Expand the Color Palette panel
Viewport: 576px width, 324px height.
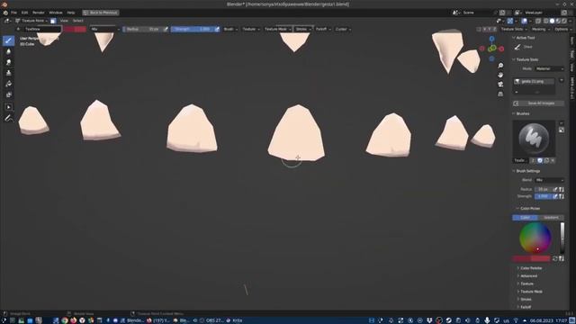coord(530,268)
